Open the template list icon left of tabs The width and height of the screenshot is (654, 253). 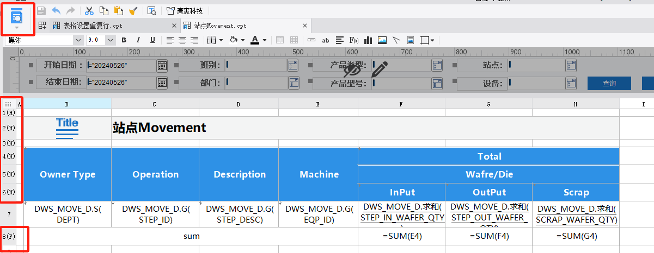[x=42, y=25]
